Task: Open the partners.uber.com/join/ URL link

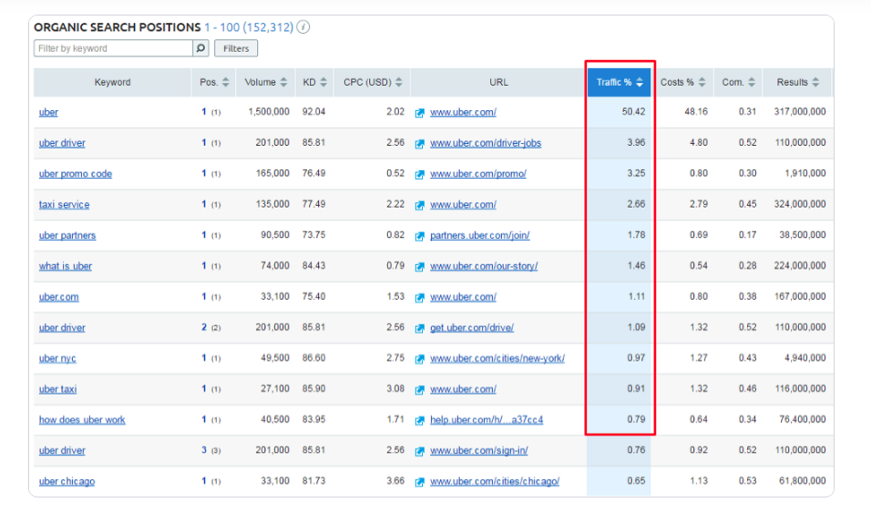Action: click(480, 236)
